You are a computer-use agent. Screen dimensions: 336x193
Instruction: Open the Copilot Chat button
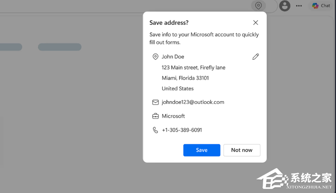coord(321,6)
